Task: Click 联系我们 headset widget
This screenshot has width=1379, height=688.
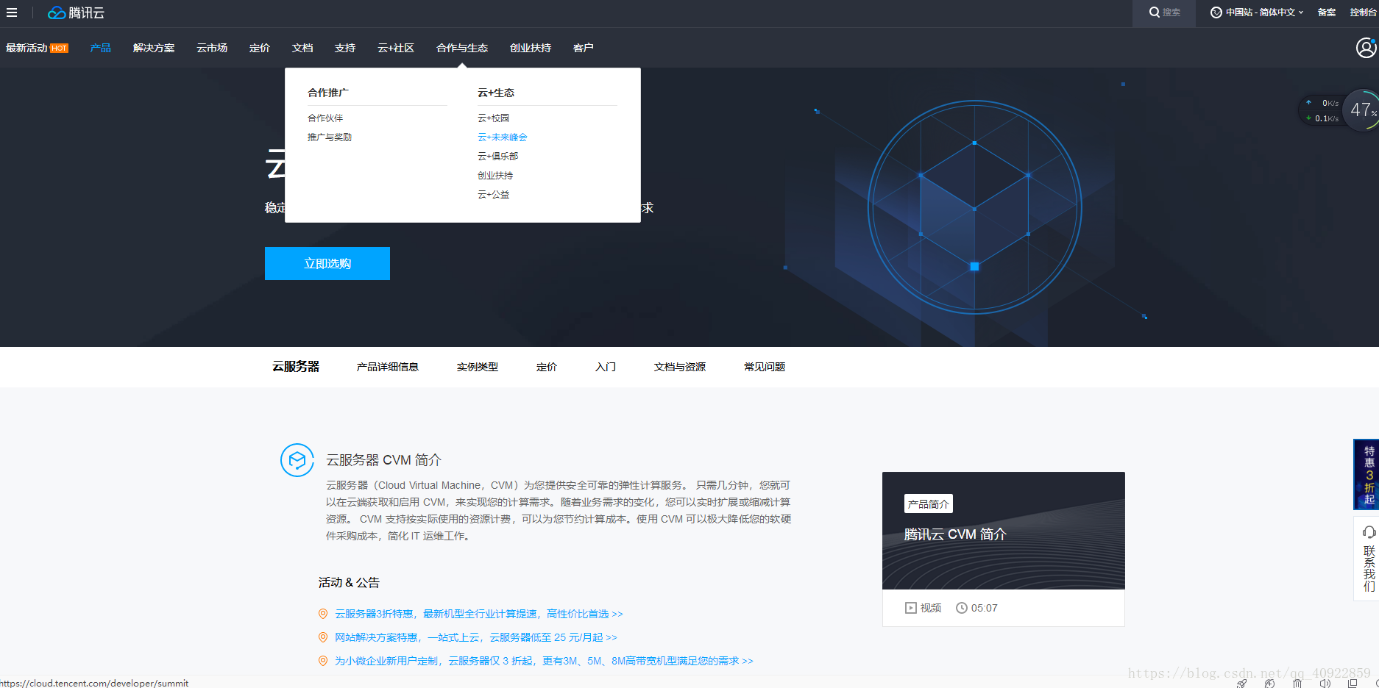Action: (1367, 559)
